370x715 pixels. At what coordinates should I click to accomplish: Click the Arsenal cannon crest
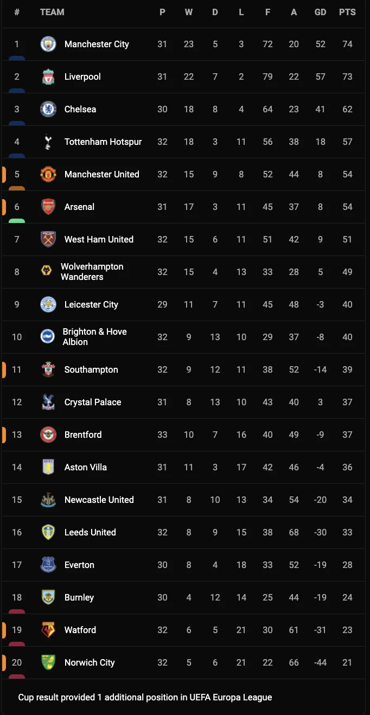[48, 207]
